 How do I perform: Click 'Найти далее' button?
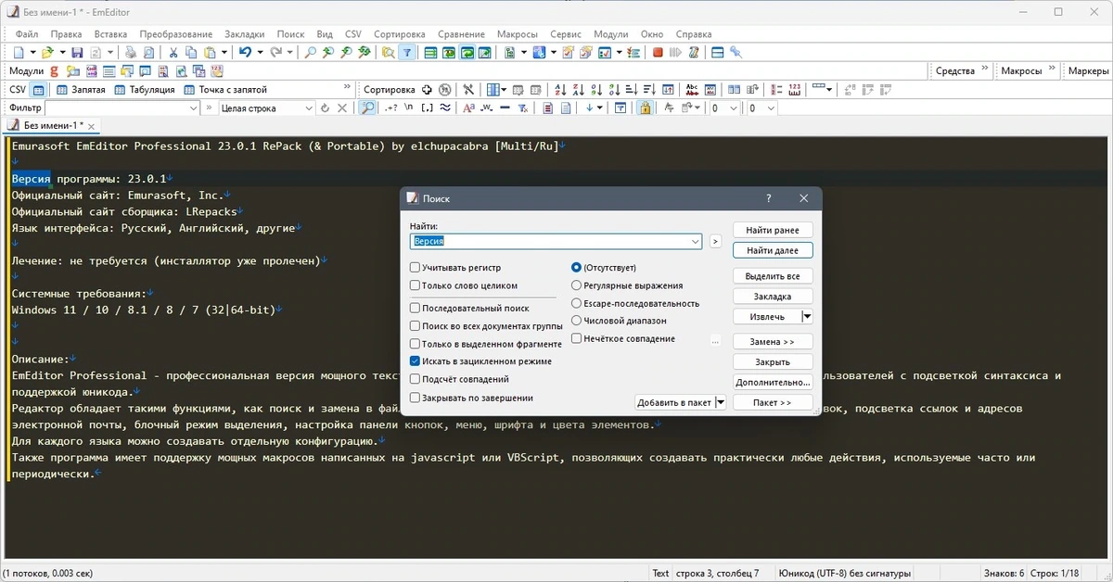pos(773,250)
